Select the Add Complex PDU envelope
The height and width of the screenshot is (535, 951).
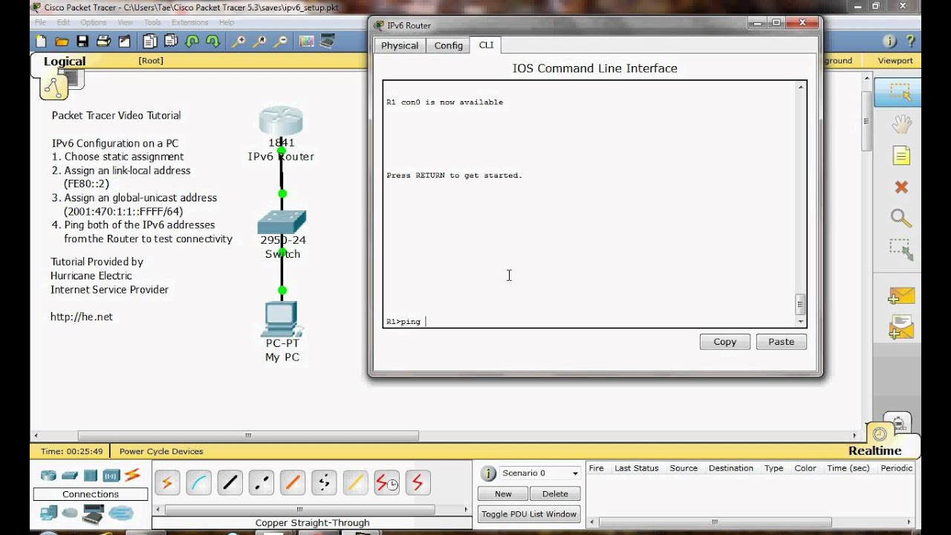[900, 327]
